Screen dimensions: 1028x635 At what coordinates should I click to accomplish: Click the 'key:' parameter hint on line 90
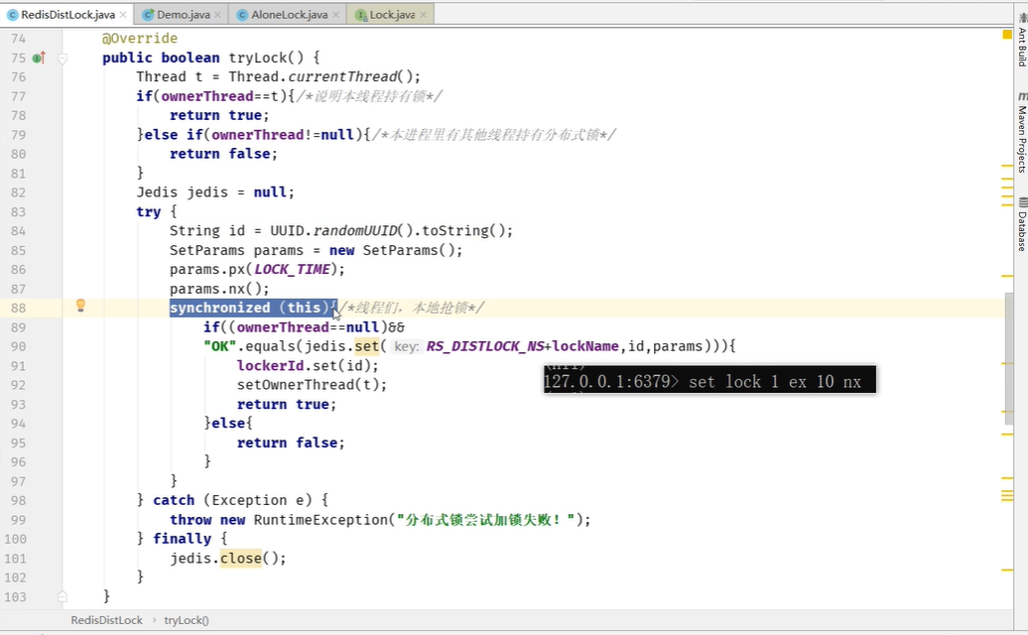coord(407,346)
